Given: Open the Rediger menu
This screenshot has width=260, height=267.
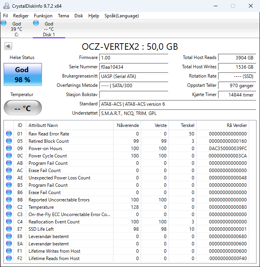Looking at the screenshot, I should (x=21, y=16).
